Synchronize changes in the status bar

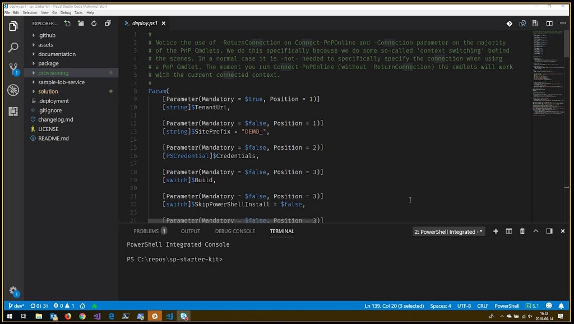click(x=39, y=306)
